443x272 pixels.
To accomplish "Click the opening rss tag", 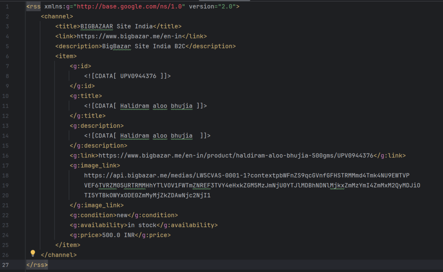I will [x=33, y=6].
